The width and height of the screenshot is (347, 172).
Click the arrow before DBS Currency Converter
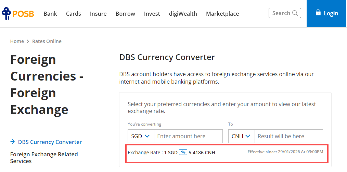[x=13, y=142]
